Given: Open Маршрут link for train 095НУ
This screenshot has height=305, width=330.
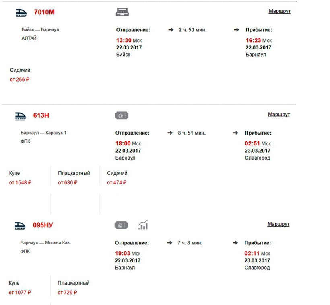Looking at the screenshot, I should coord(278,224).
